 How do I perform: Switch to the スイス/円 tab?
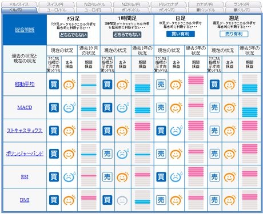(57, 5)
